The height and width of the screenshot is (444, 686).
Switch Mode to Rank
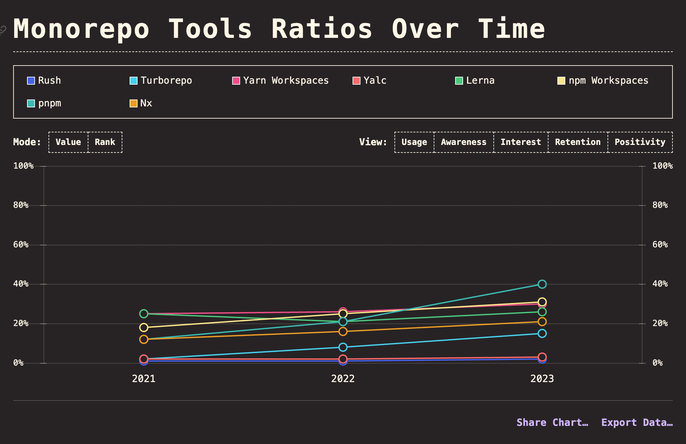click(x=105, y=142)
